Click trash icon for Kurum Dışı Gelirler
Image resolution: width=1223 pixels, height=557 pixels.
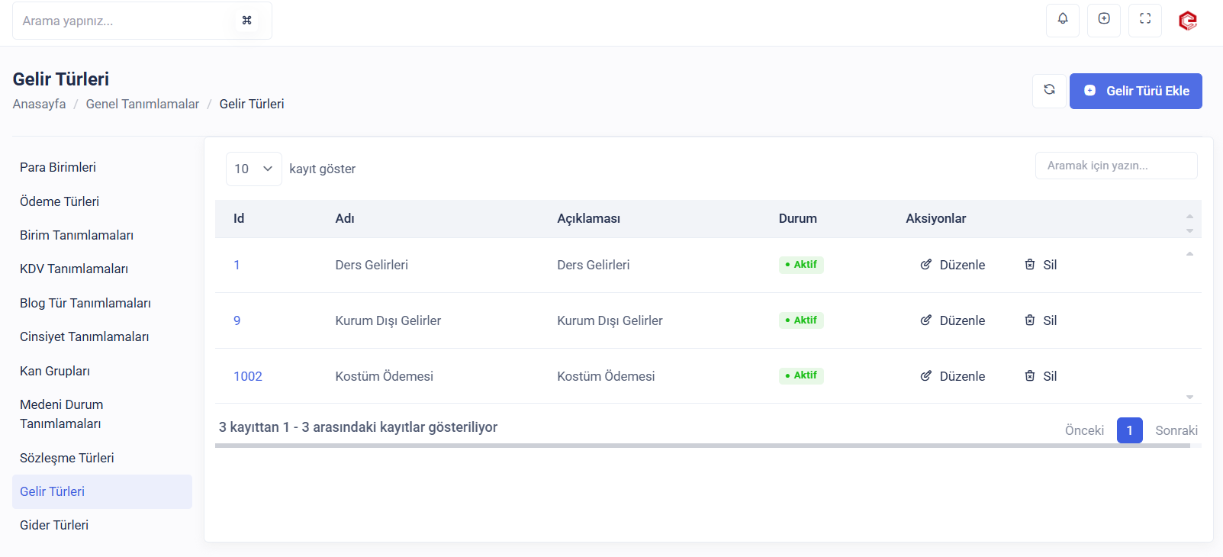point(1030,320)
